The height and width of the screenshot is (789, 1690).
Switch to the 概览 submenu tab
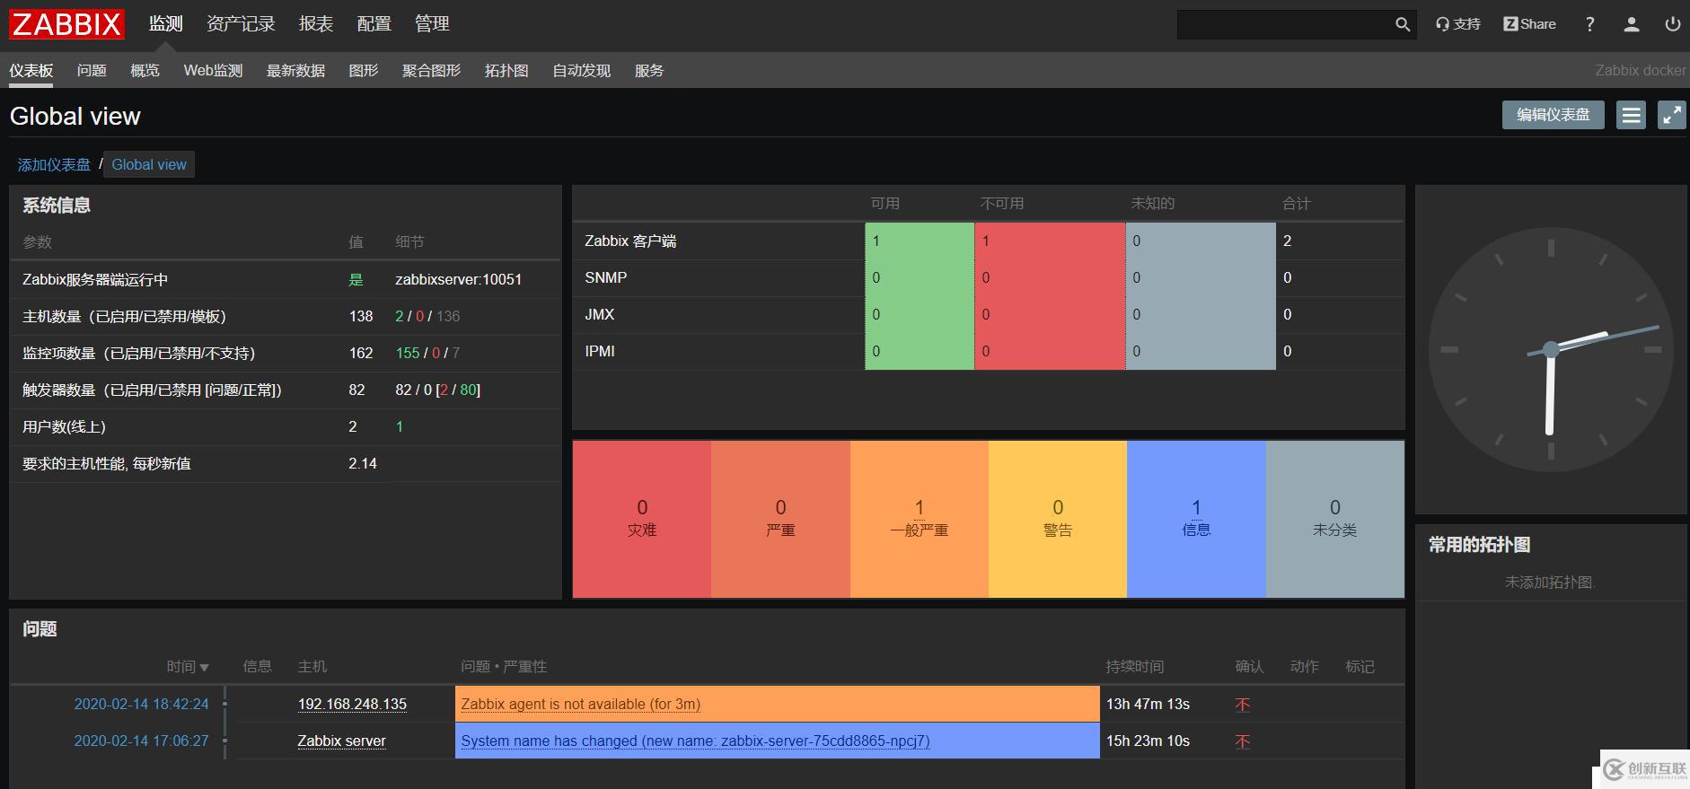145,70
